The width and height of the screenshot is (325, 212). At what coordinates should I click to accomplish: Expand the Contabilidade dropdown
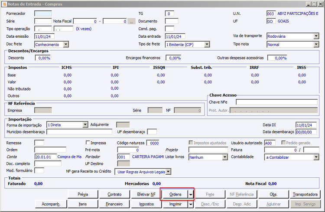(x=316, y=157)
